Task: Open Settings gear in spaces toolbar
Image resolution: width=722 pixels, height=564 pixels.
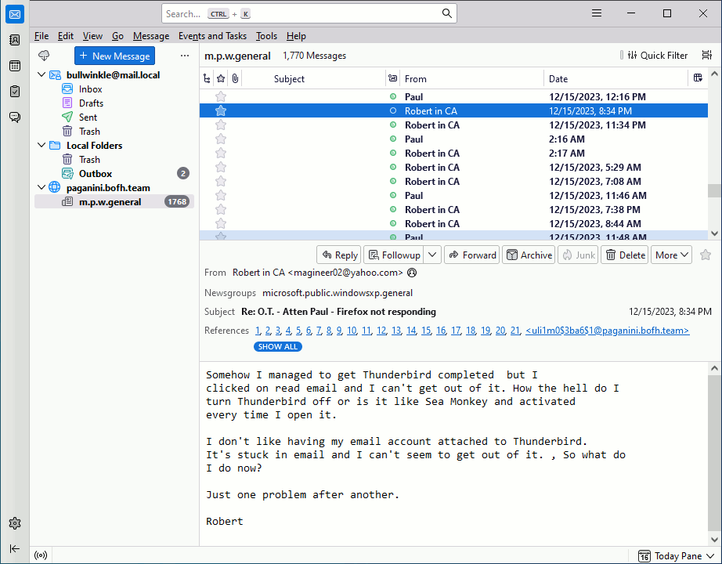Action: click(15, 523)
